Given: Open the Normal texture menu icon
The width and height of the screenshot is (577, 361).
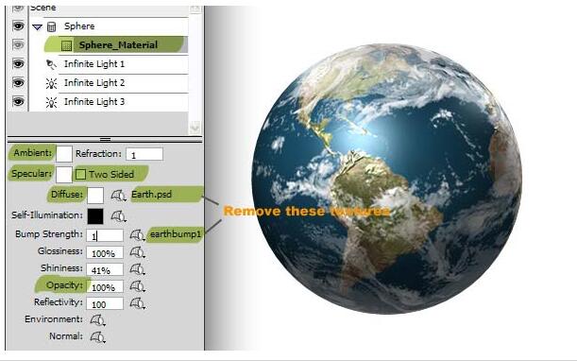Looking at the screenshot, I should [97, 337].
